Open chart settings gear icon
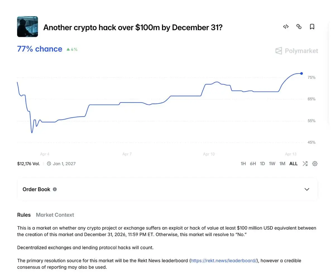This screenshot has height=280, width=335. point(315,164)
